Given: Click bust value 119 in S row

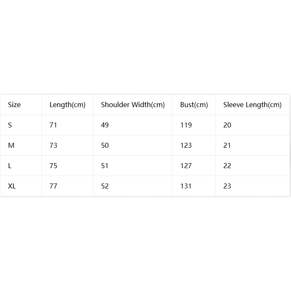Looking at the screenshot, I should point(186,125).
